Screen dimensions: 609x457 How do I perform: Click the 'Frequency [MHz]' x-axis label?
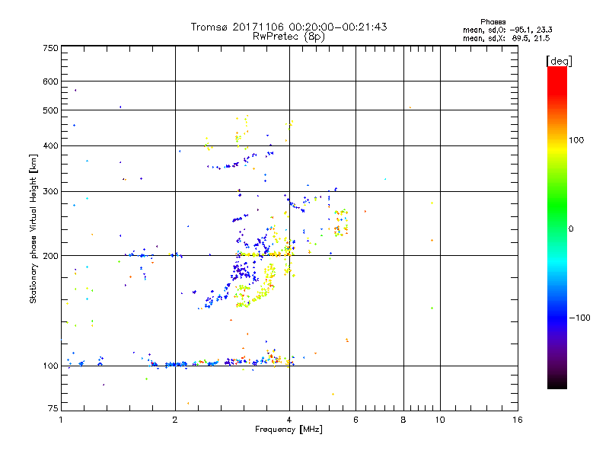(289, 430)
